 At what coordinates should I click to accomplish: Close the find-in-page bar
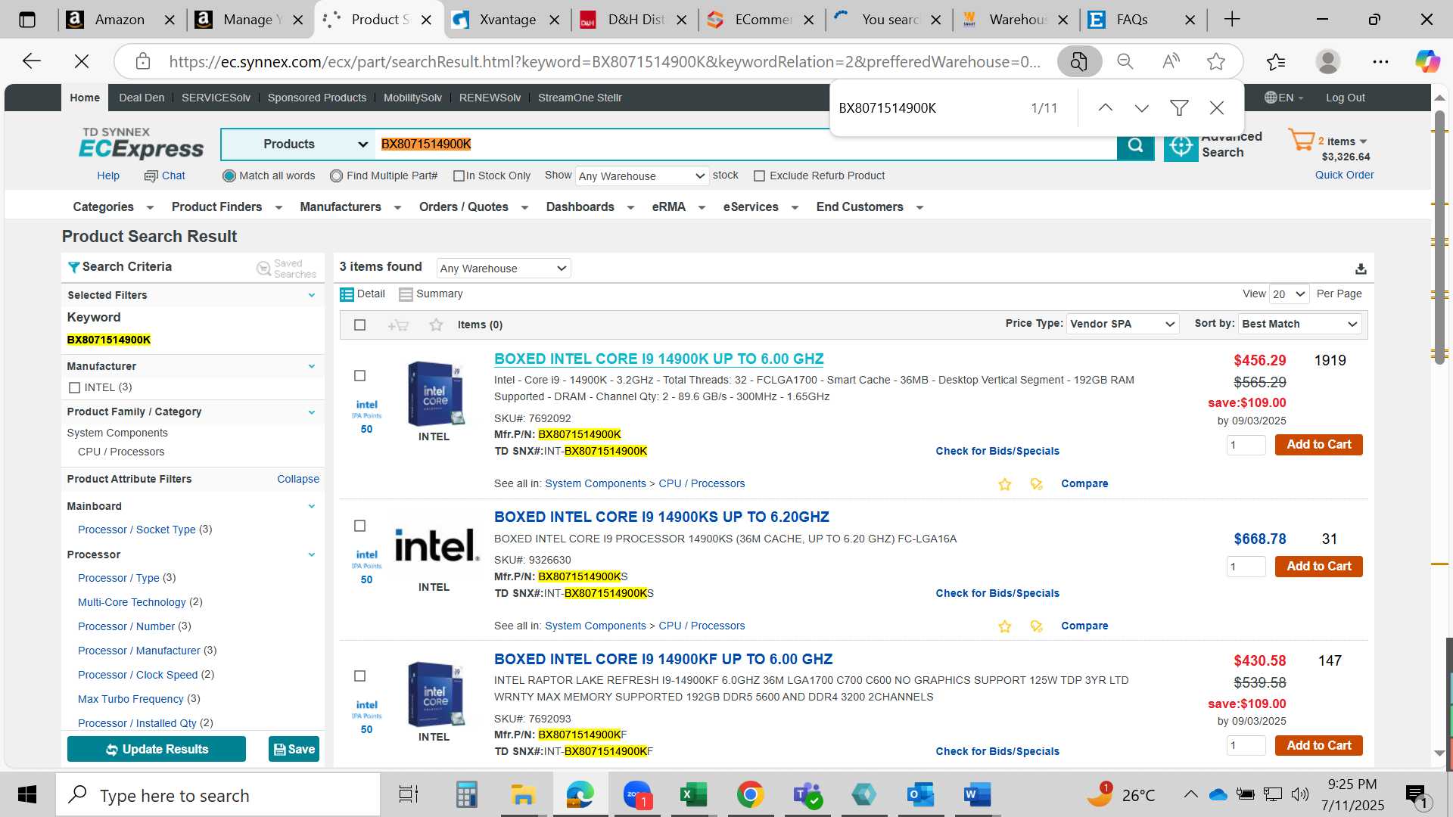click(1216, 108)
